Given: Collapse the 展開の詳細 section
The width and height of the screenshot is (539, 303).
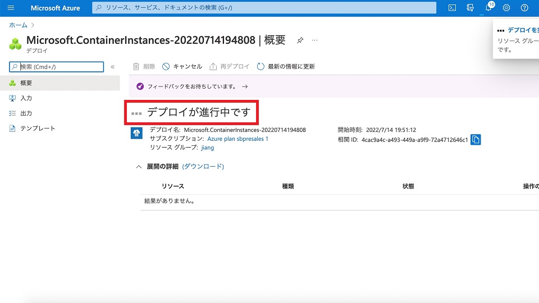Looking at the screenshot, I should tap(139, 167).
